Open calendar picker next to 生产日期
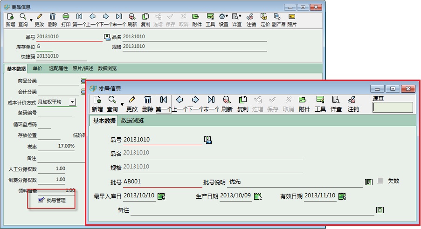This screenshot has height=229, width=421. point(257,196)
